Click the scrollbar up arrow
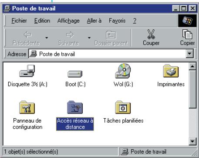Screen dimensions: 199x158 pyautogui.click(x=192, y=66)
